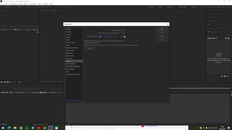Open memory Details button
Image resolution: width=232 pixels, height=130 pixels.
(90, 48)
